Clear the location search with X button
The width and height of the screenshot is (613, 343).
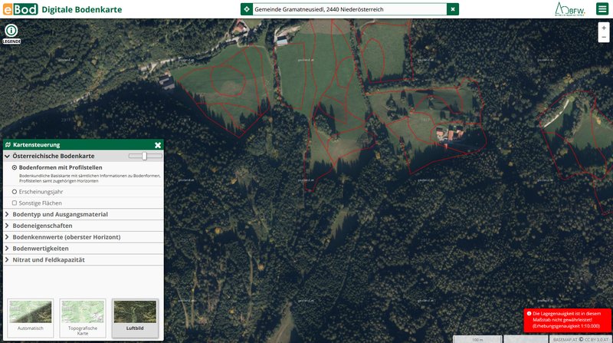pos(453,9)
